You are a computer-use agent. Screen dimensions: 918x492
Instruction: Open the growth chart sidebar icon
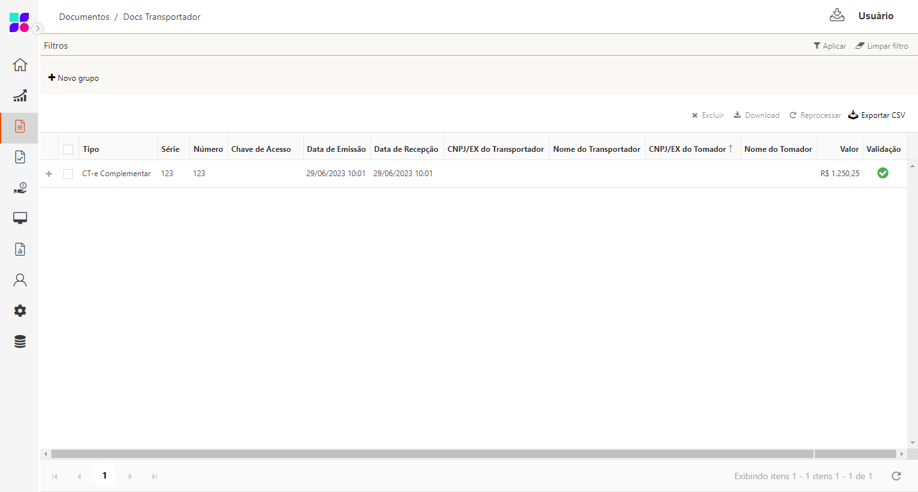click(20, 95)
